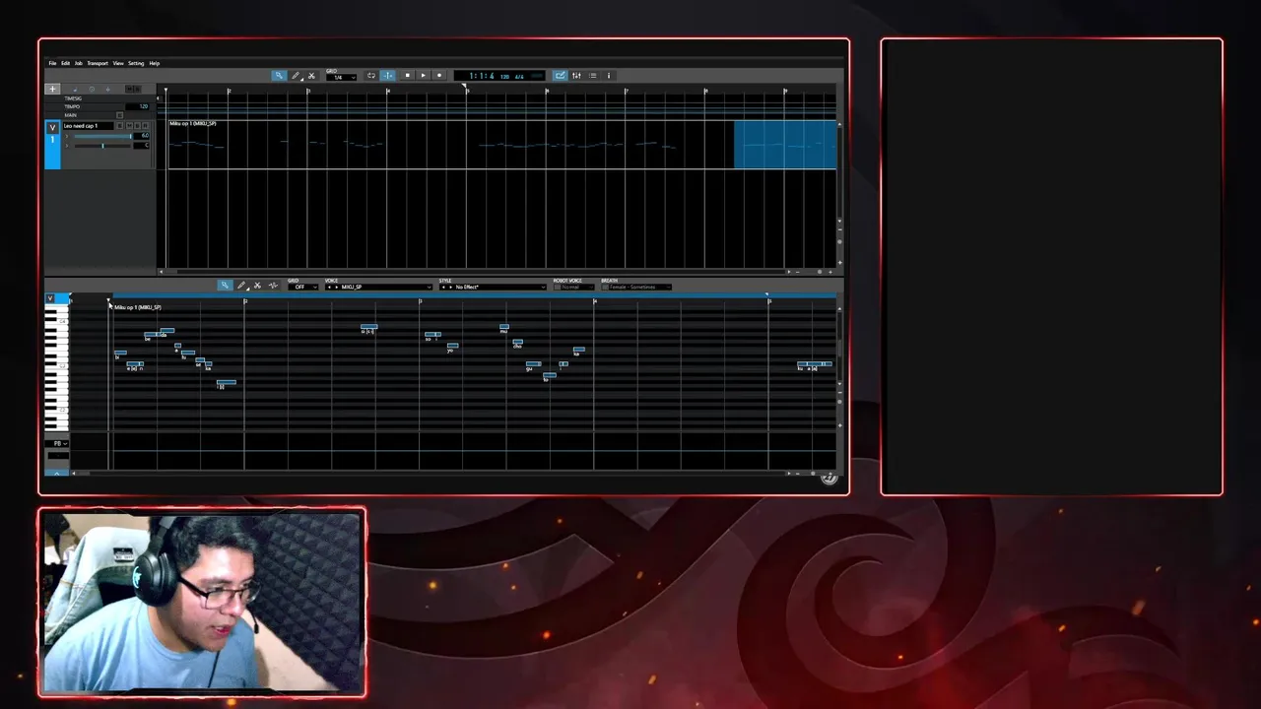Screen dimensions: 1261x709
Task: Expand the track pan automation arrow
Action: 67,146
